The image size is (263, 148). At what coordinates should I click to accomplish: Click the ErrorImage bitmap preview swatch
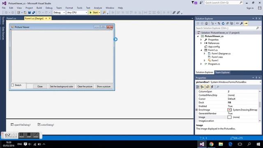(229, 110)
